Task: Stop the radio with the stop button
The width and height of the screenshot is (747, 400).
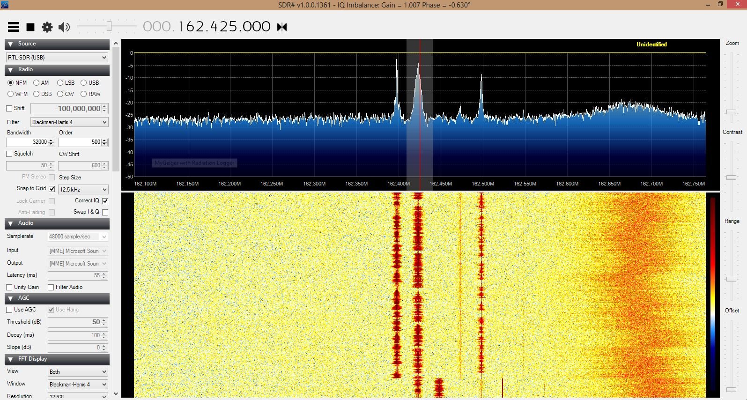Action: point(30,27)
